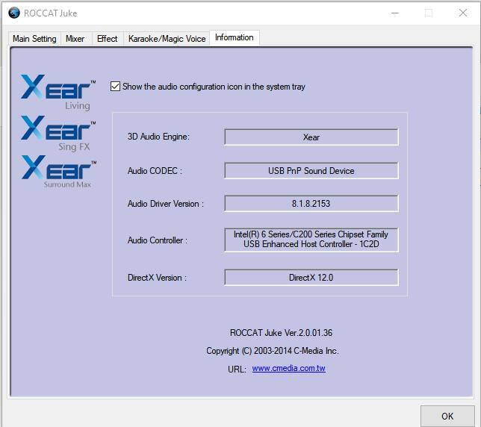The image size is (481, 427).
Task: Select the Karaoke/Magic Voice tab
Action: pos(167,39)
